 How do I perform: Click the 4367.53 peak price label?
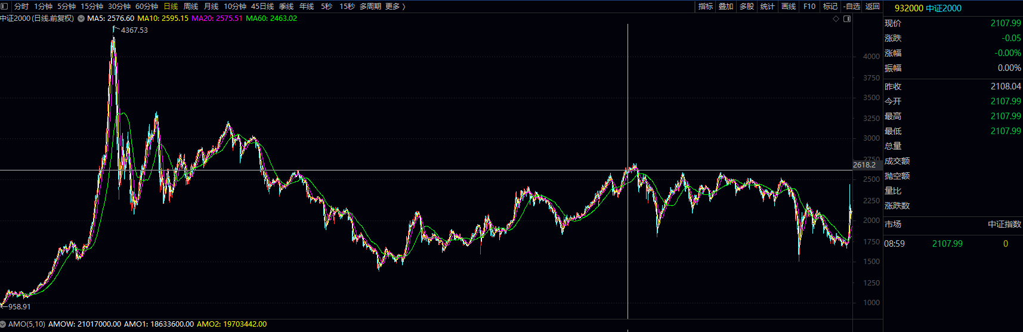click(134, 30)
